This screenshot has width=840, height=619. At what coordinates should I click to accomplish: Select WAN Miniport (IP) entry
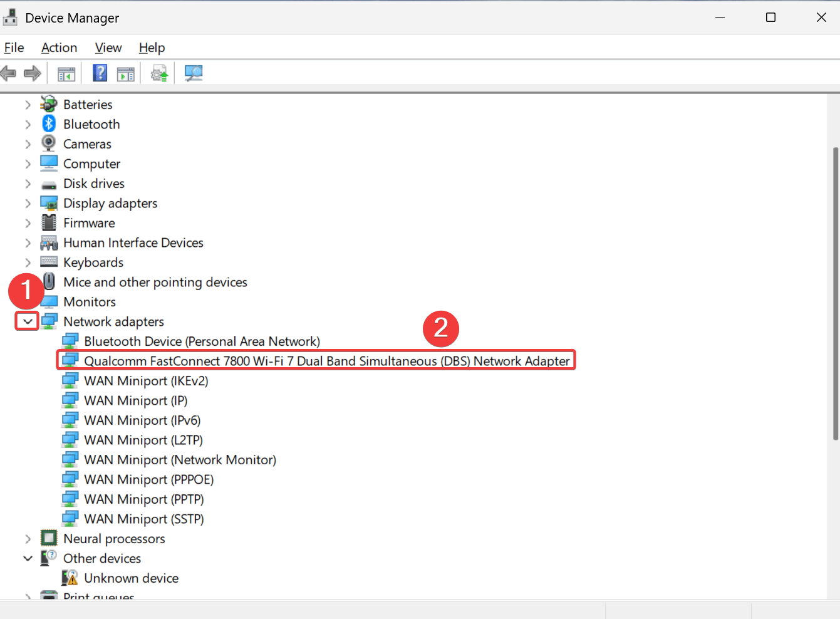(x=136, y=400)
